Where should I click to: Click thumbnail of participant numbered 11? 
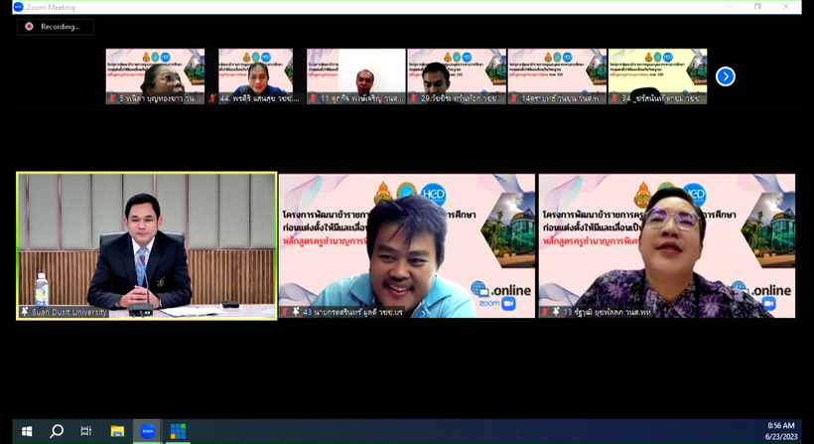tap(356, 76)
